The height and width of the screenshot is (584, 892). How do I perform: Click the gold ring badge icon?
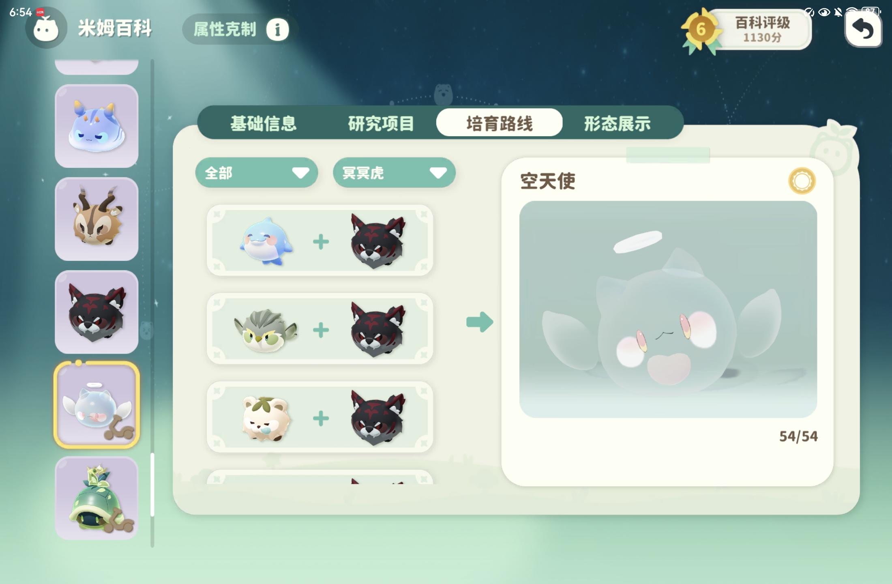click(802, 181)
